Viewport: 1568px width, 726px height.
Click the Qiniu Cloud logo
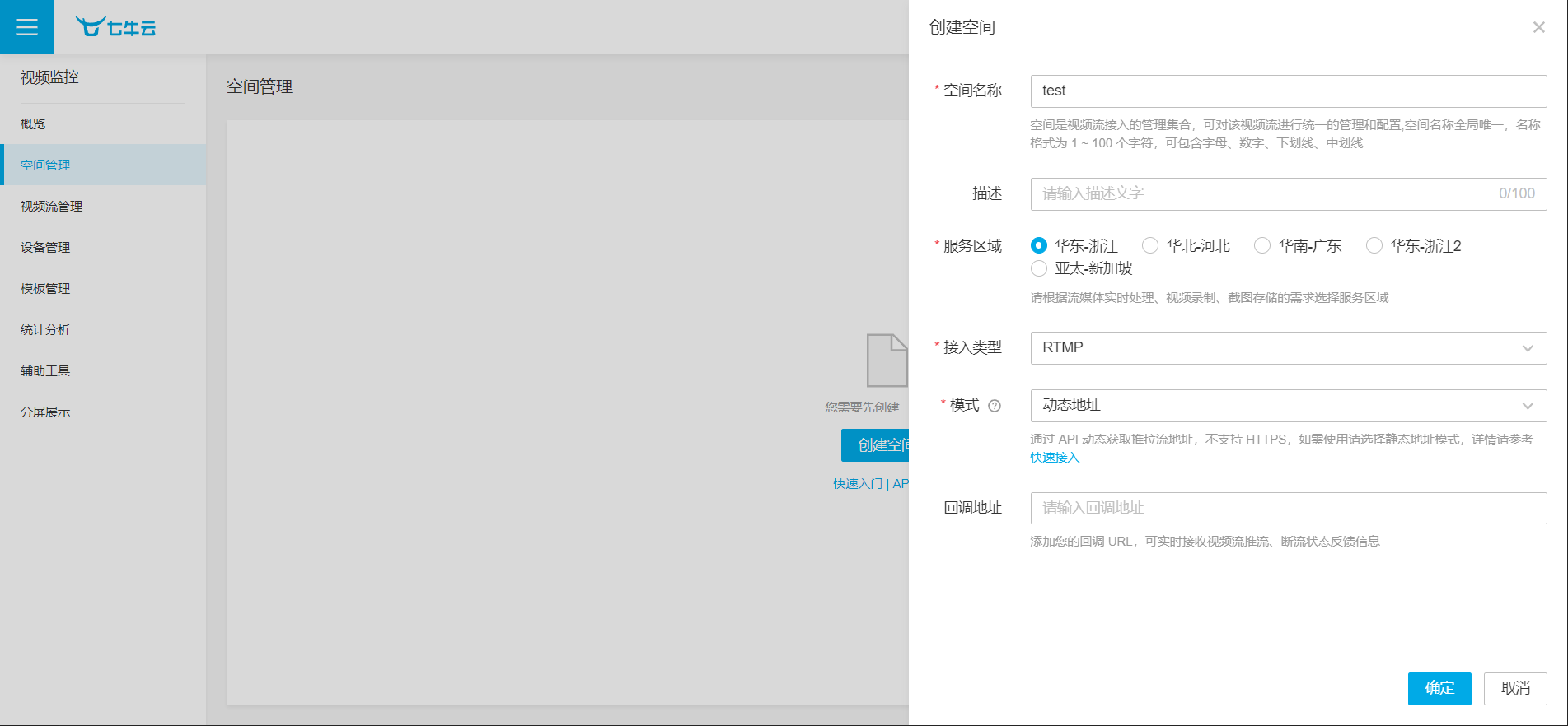[x=115, y=27]
